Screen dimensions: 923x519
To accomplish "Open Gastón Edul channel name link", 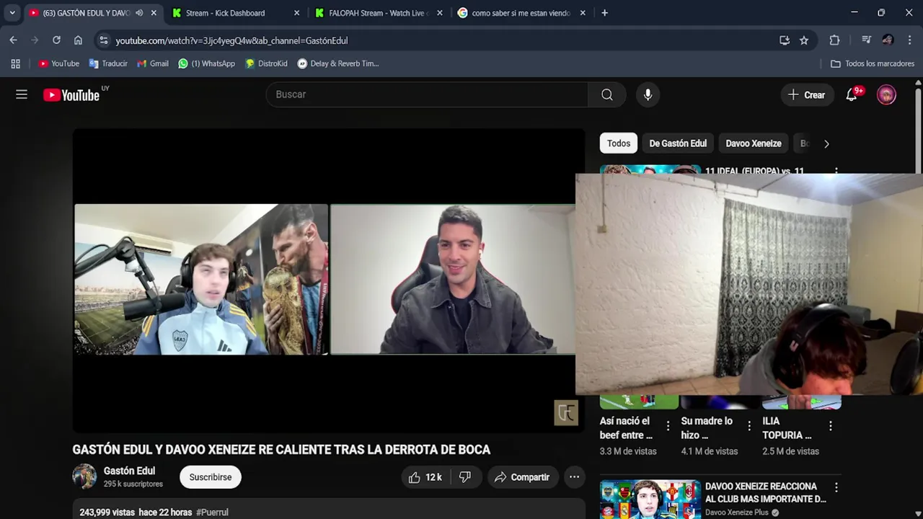I will pos(129,471).
